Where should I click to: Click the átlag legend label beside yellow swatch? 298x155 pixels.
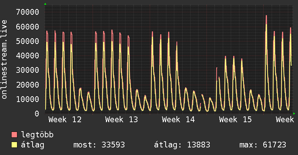coord(33,145)
